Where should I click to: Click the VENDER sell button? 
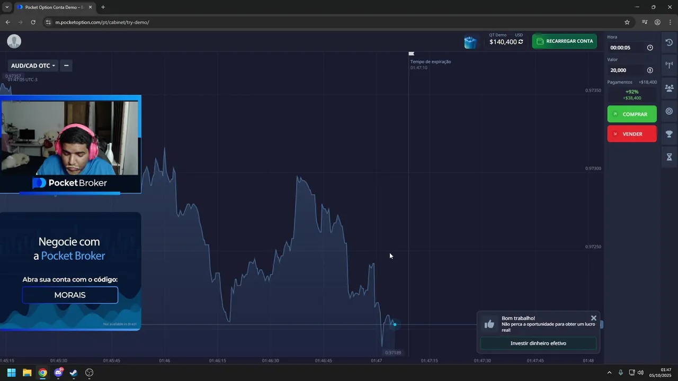pyautogui.click(x=632, y=134)
